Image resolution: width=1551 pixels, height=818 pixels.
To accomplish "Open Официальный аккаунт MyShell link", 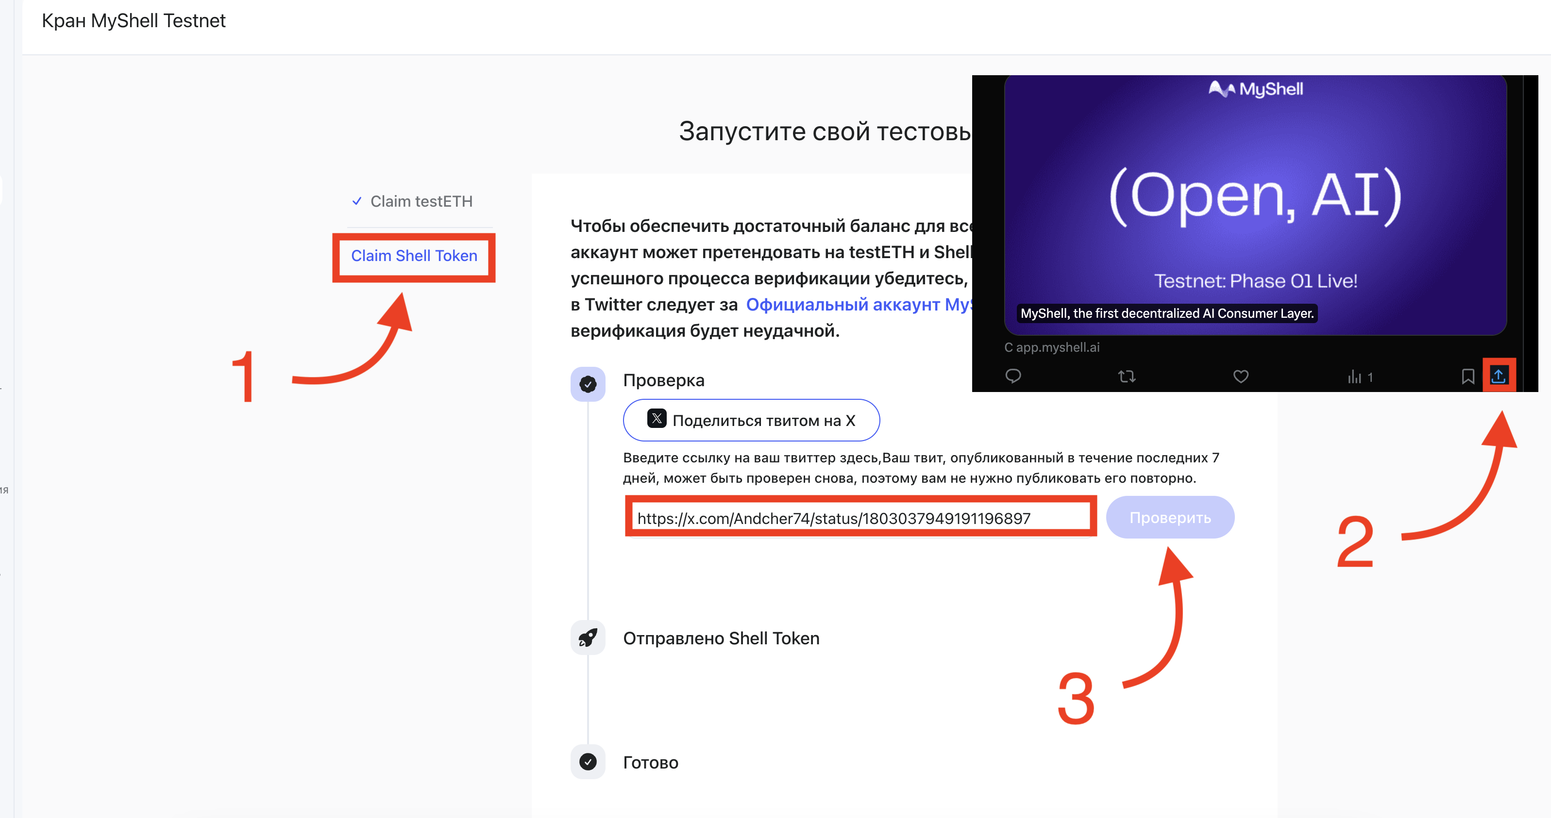I will point(858,305).
